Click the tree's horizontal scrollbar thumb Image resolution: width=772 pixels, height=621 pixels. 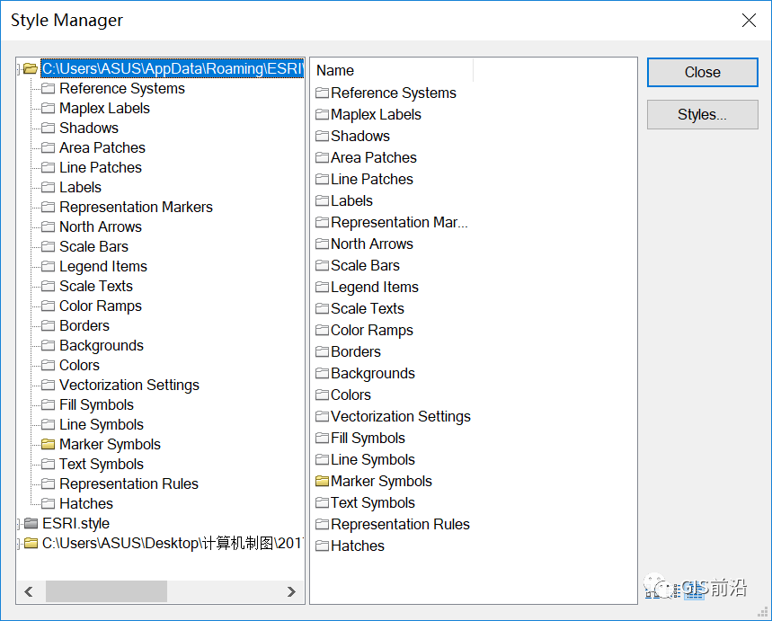tap(106, 590)
